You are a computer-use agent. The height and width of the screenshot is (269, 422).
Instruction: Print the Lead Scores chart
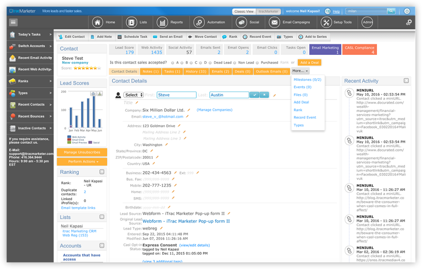[93, 93]
